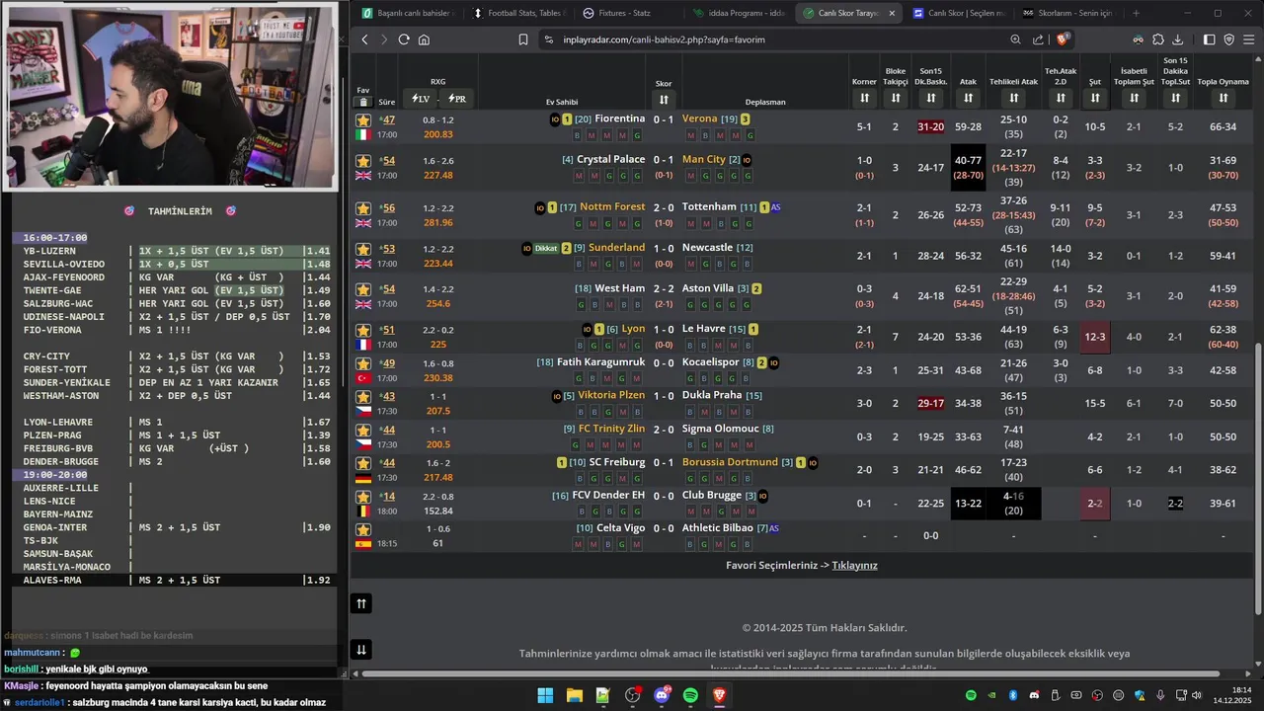1264x711 pixels.
Task: Switch to Skorlarım - Senin için tab
Action: click(x=1067, y=13)
